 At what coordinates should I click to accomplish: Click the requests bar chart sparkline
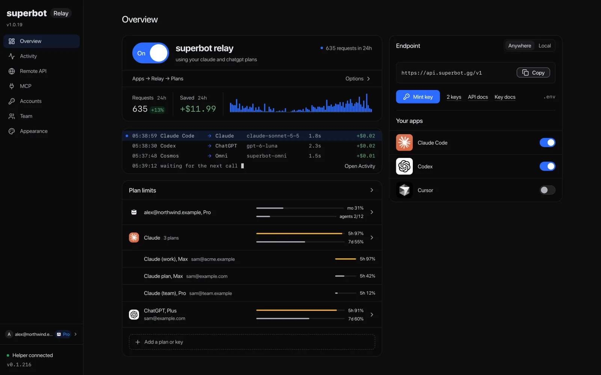click(x=301, y=103)
